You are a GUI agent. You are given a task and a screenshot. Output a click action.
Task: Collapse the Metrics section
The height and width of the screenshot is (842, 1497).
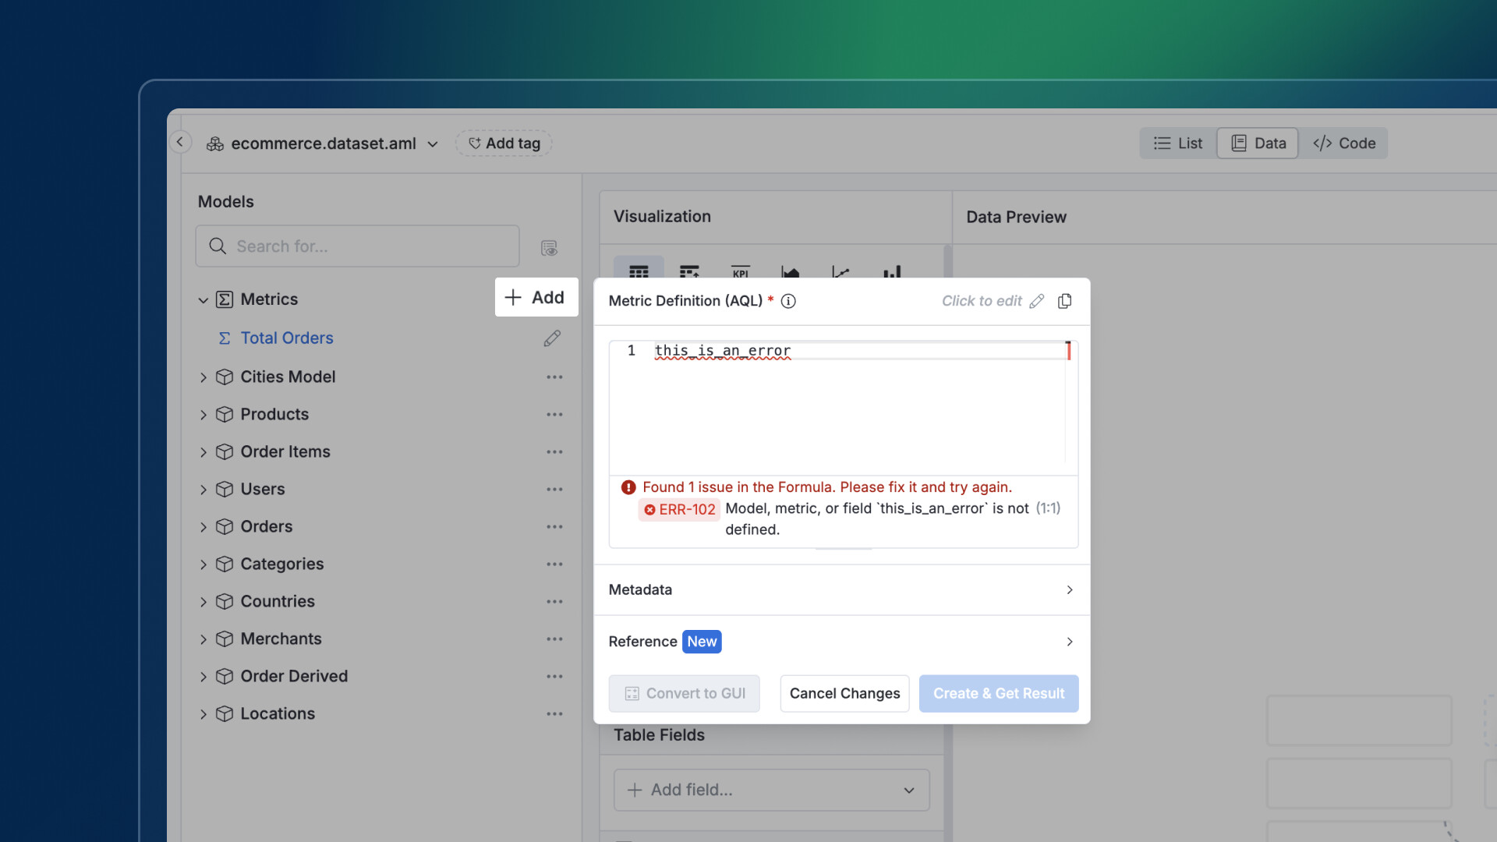tap(203, 300)
